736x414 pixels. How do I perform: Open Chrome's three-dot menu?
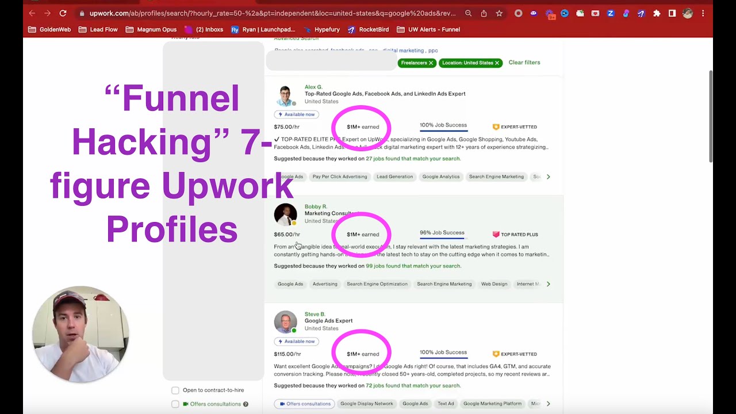tap(703, 13)
